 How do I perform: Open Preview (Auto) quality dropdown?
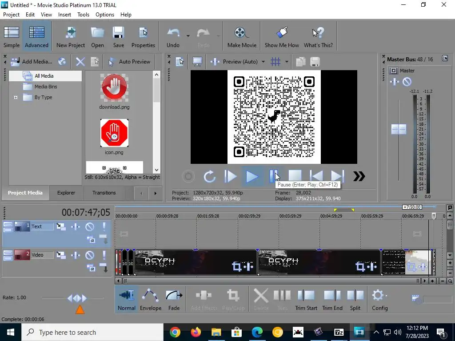263,61
